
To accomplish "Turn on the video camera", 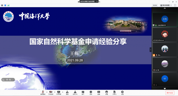I will [51, 93].
